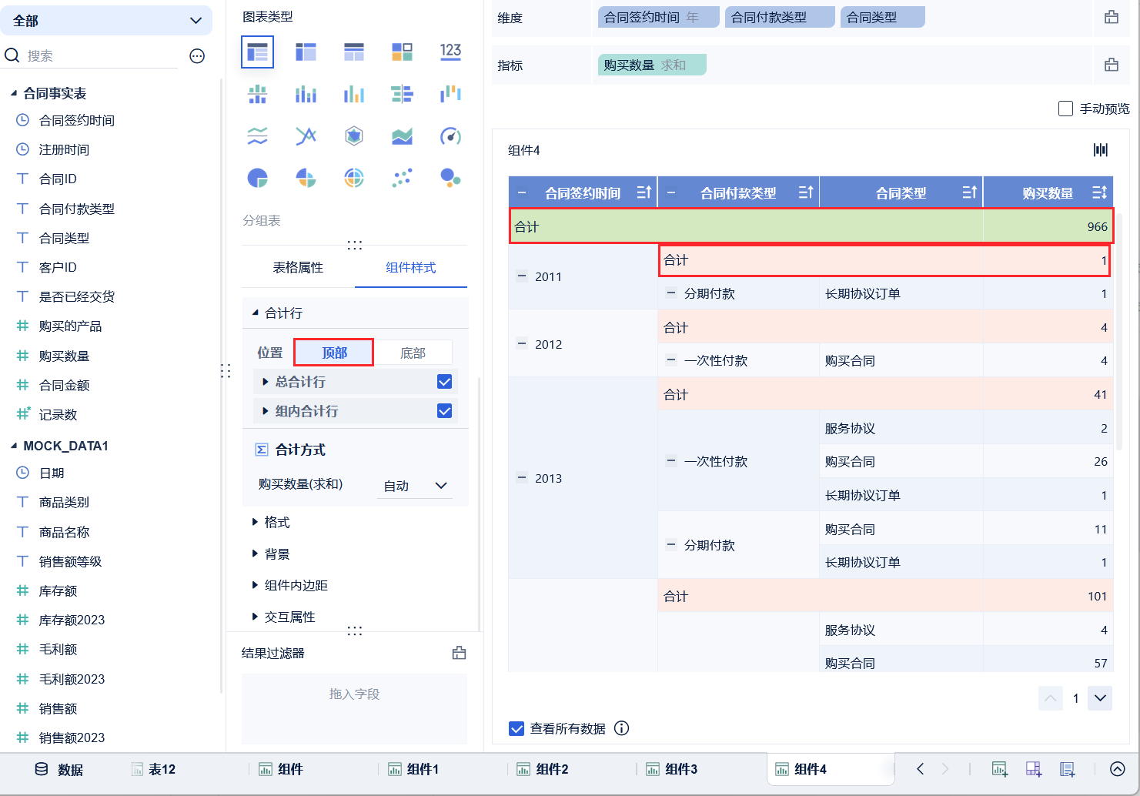Screen dimensions: 1140x796
Task: Open the more options button beside search
Action: pos(197,55)
